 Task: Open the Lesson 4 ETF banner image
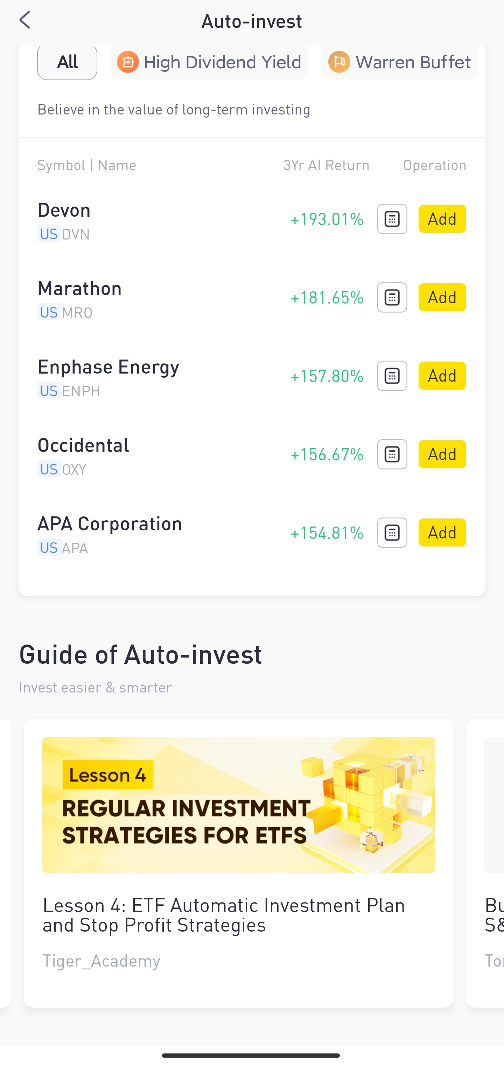click(x=239, y=805)
